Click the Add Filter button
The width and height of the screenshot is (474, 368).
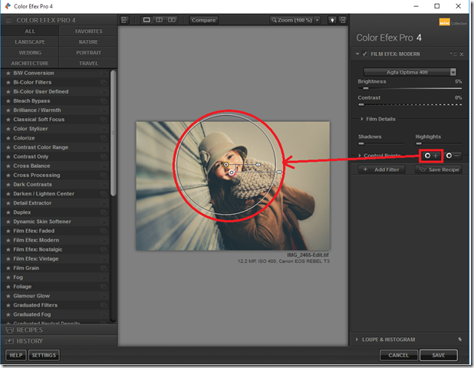tap(381, 169)
